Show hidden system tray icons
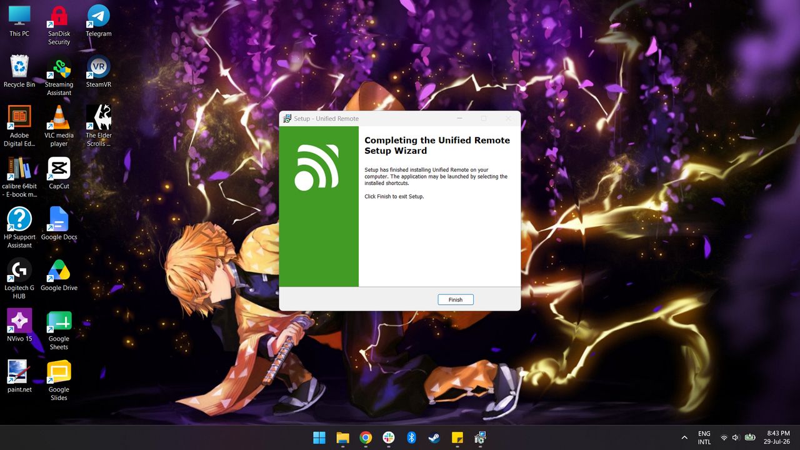This screenshot has height=450, width=800. (684, 437)
